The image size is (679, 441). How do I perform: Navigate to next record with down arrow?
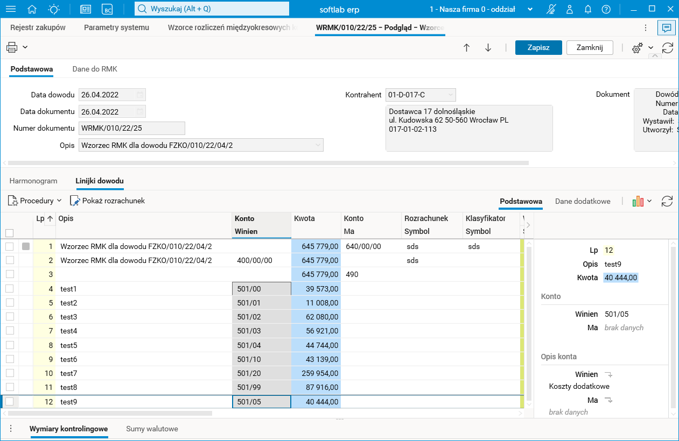click(x=488, y=48)
